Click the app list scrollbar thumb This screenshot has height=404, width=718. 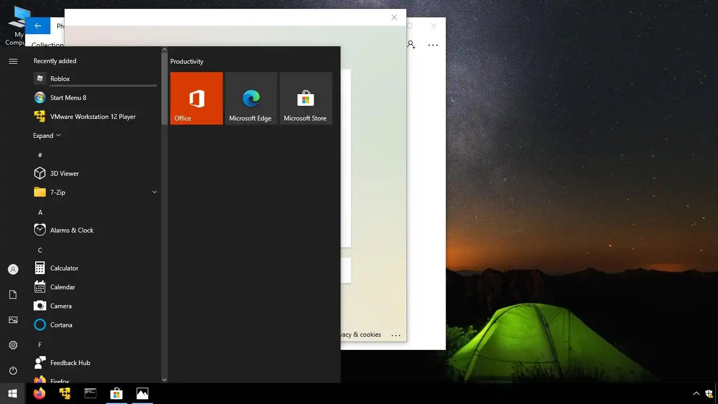click(164, 89)
